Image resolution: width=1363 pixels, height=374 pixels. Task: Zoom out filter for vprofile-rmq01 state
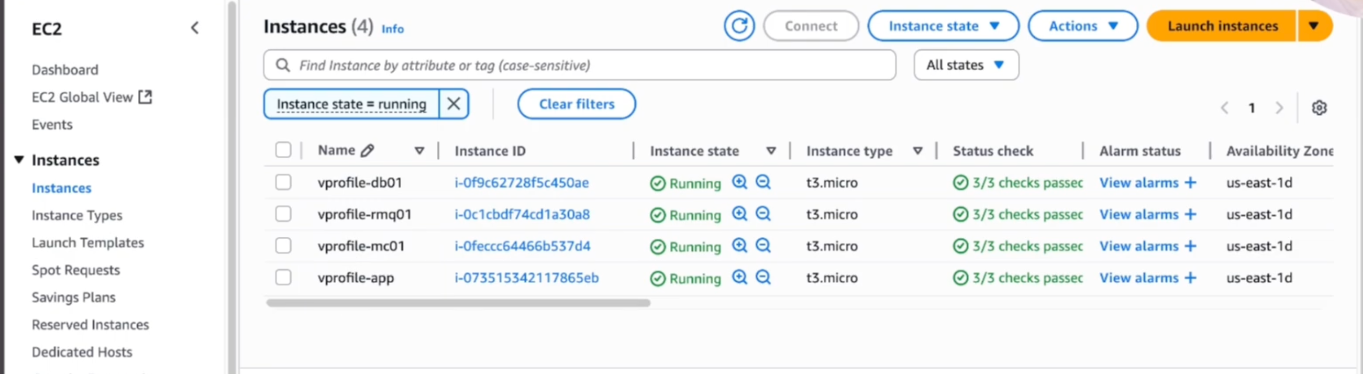pos(763,214)
